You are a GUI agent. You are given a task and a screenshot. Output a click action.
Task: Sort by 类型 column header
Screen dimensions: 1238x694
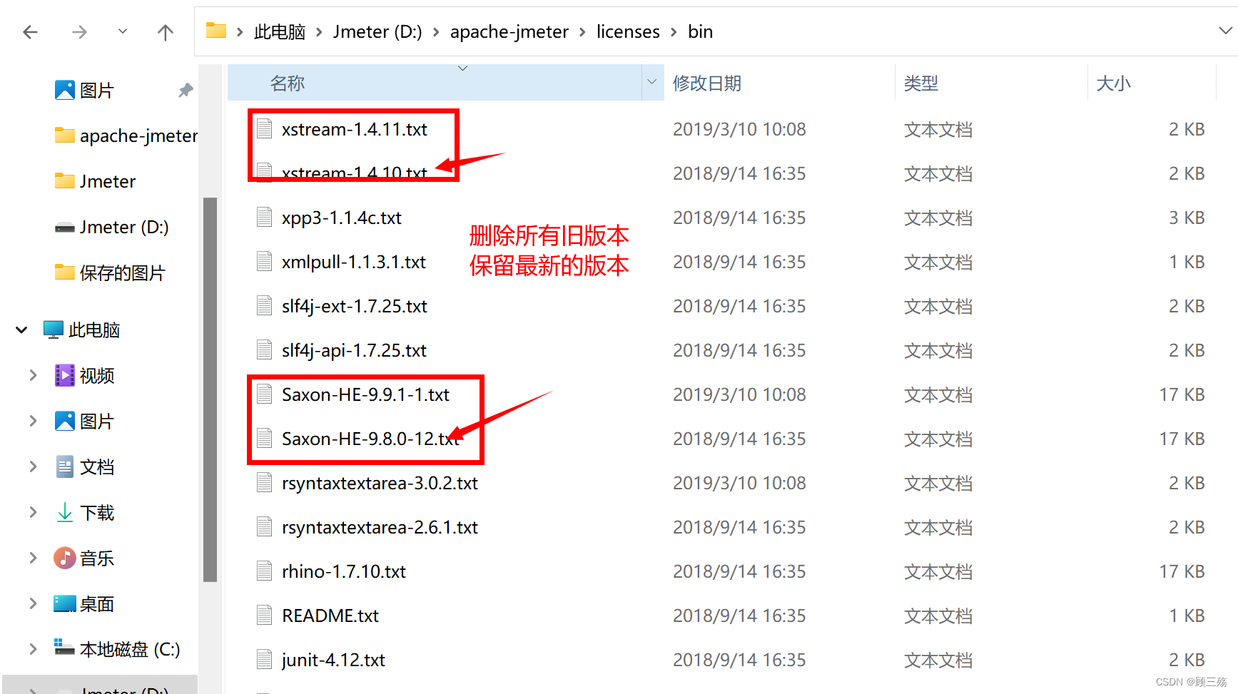coord(991,83)
